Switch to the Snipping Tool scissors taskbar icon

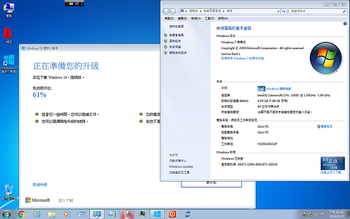tap(127, 214)
